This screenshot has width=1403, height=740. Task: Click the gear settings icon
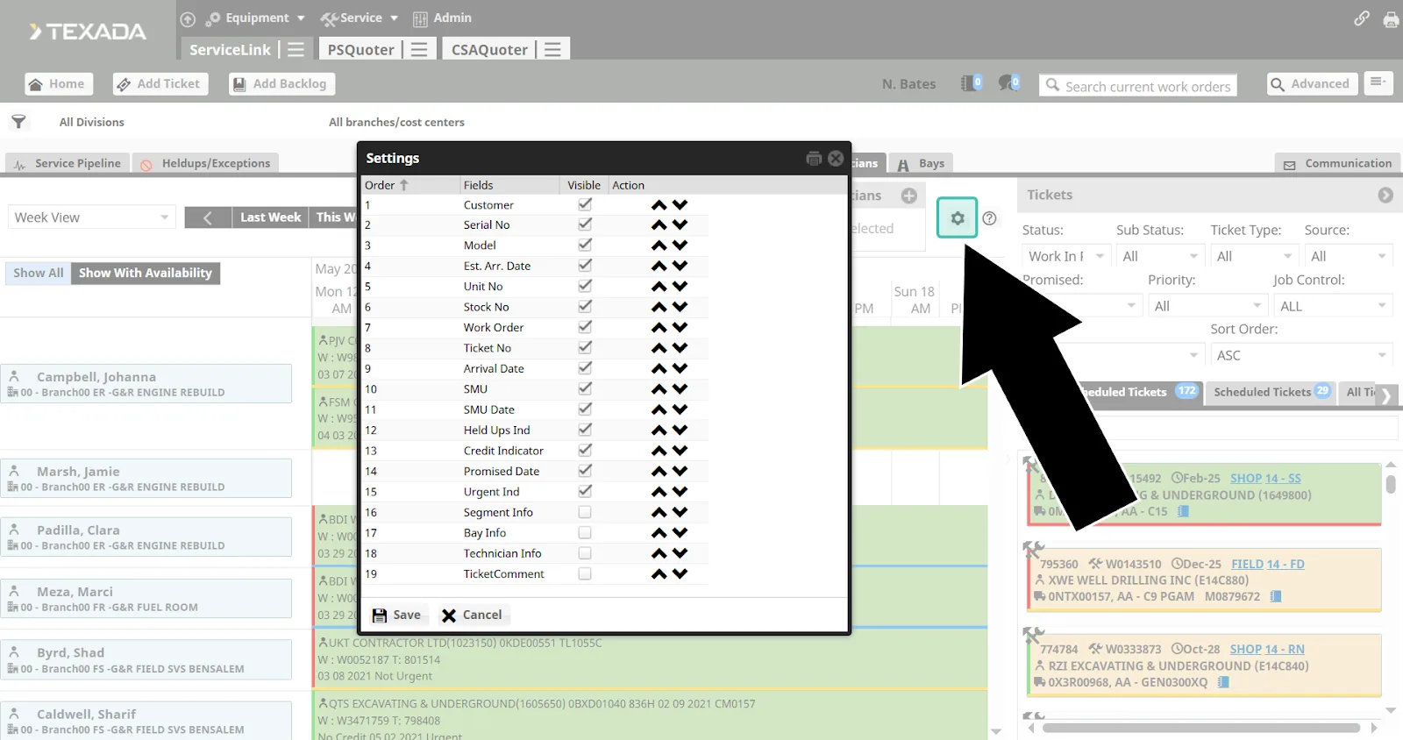(957, 218)
